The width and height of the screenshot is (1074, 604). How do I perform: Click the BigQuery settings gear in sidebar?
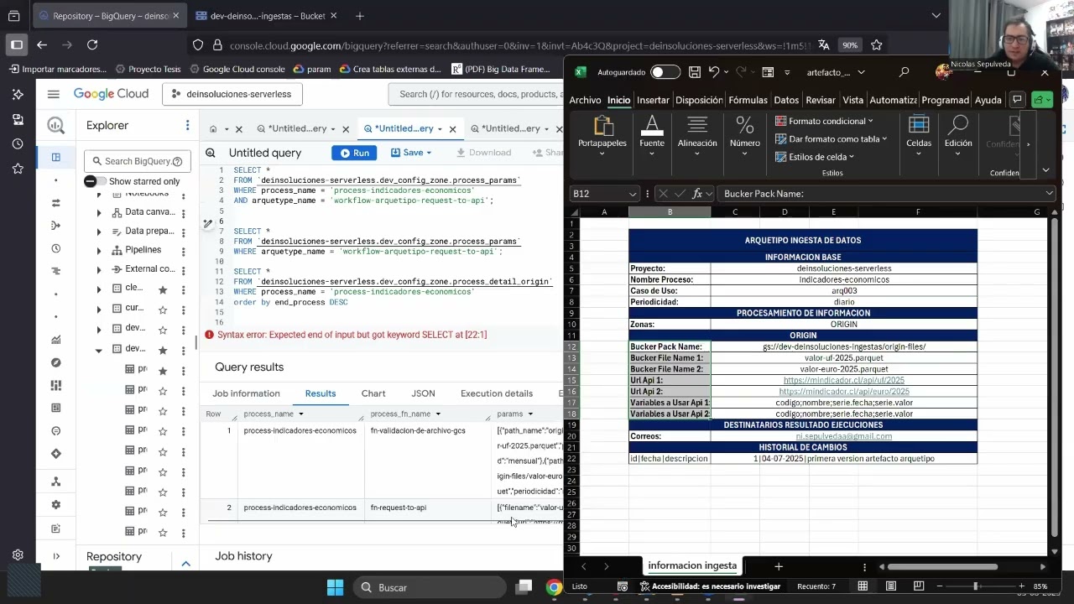pos(55,505)
